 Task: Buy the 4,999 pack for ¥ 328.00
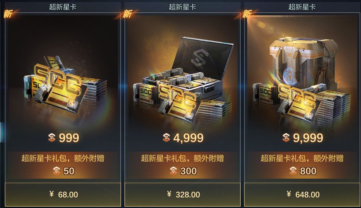(x=183, y=195)
